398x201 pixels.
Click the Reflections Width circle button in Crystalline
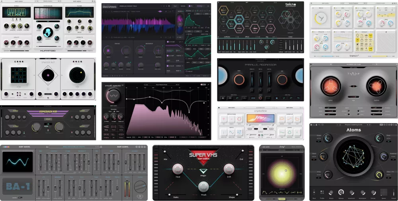click(x=239, y=119)
